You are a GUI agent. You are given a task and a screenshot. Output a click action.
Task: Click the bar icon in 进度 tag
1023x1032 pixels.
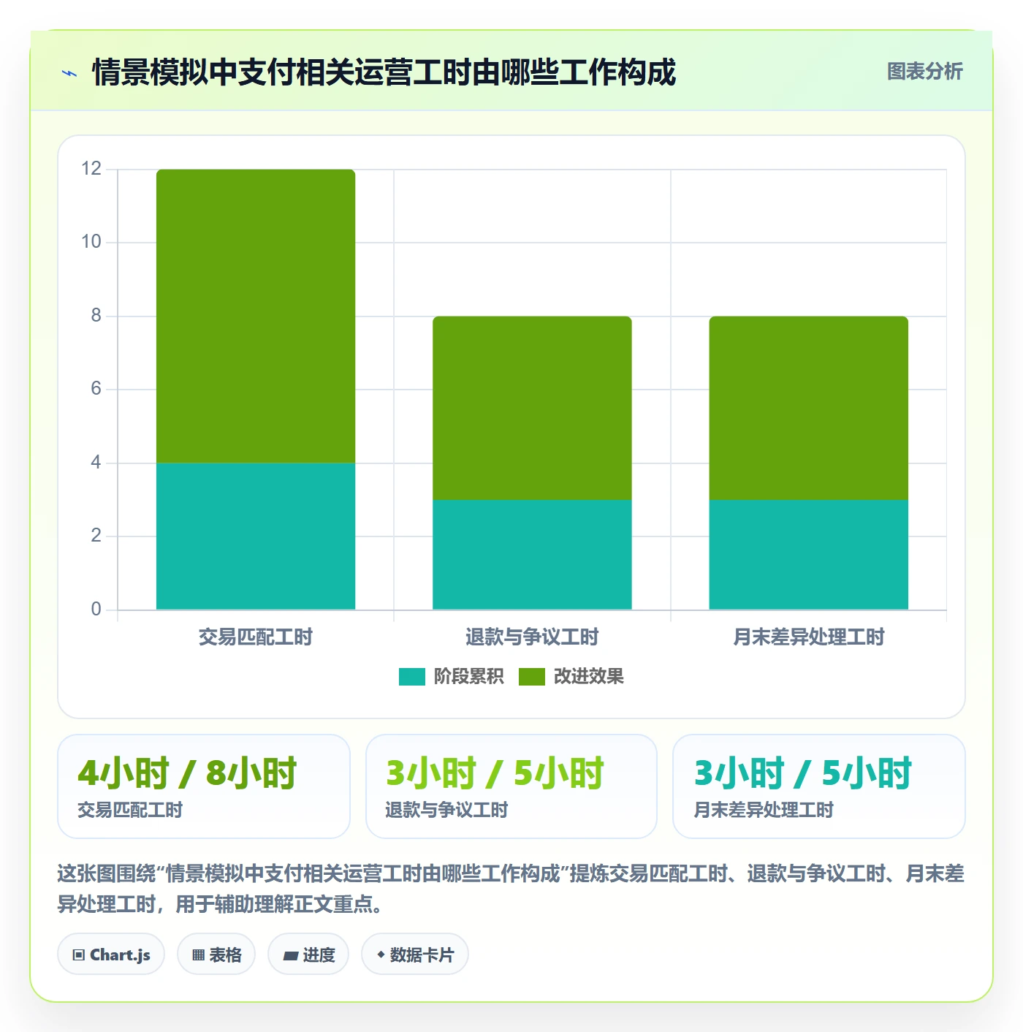(290, 956)
